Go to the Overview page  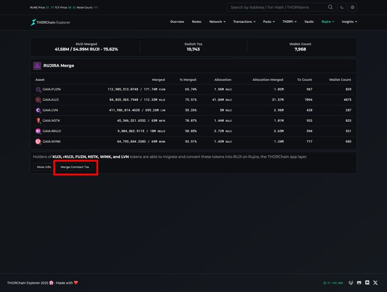[x=177, y=22]
